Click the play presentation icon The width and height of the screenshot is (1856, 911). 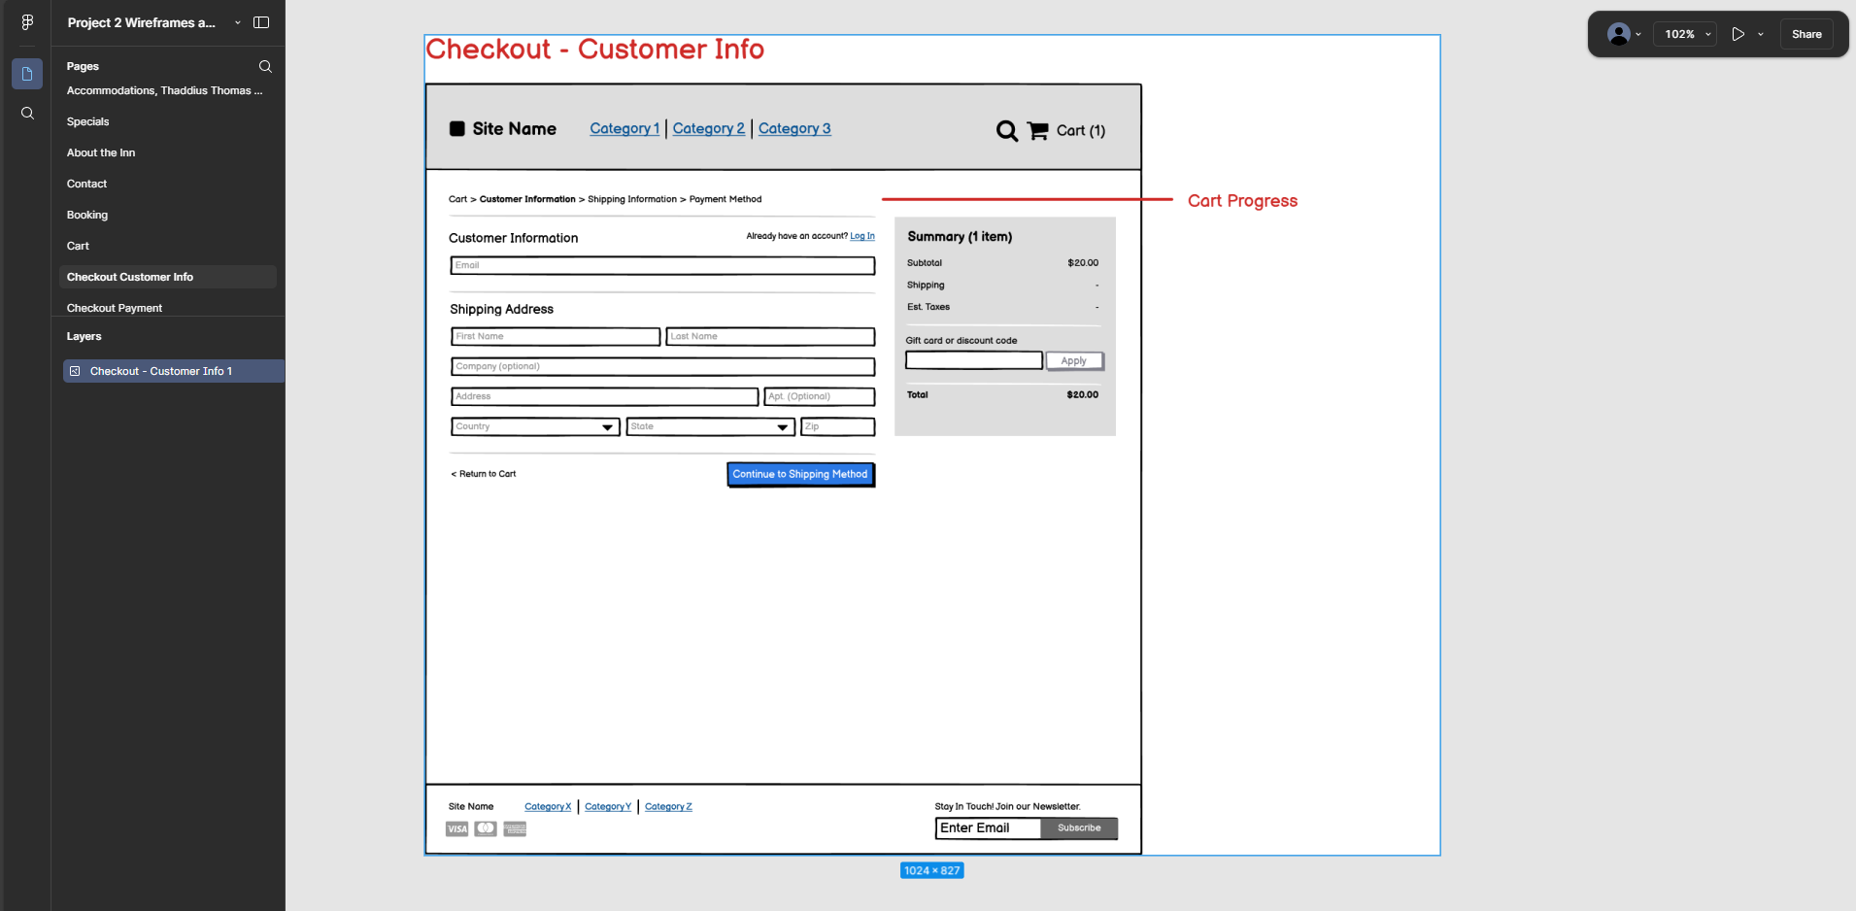tap(1738, 34)
